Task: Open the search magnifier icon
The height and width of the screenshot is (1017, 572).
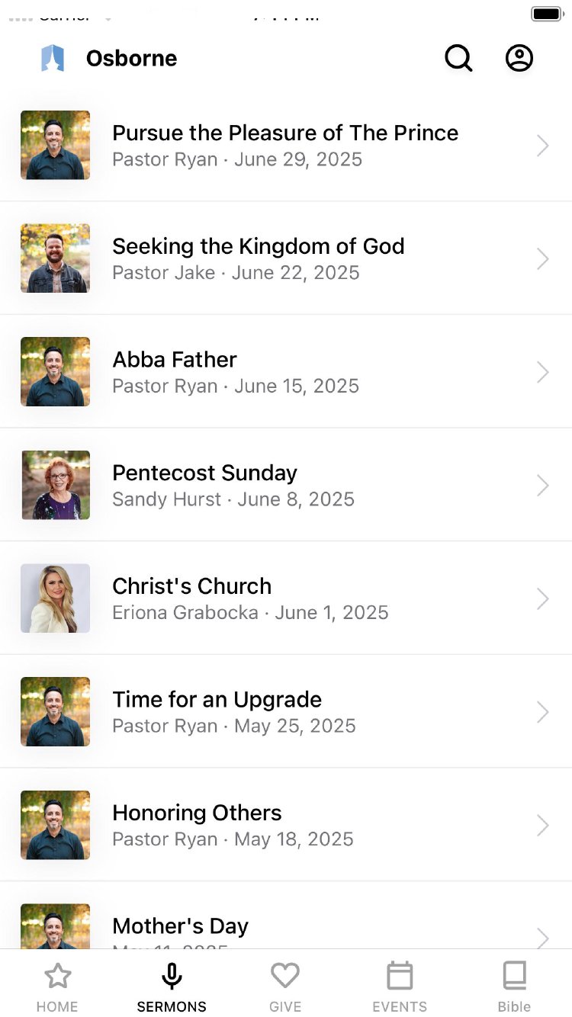Action: click(458, 58)
